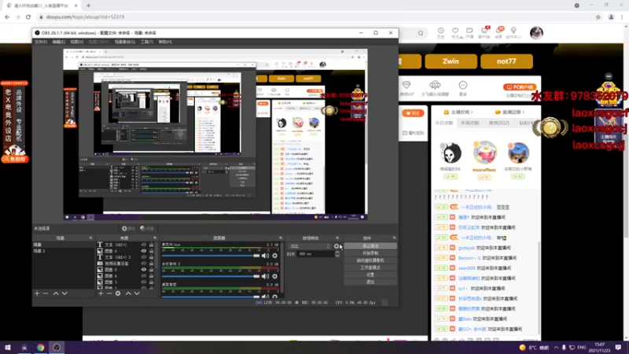Move the scene up with the arrow
Image resolution: width=629 pixels, height=354 pixels.
pyautogui.click(x=56, y=293)
